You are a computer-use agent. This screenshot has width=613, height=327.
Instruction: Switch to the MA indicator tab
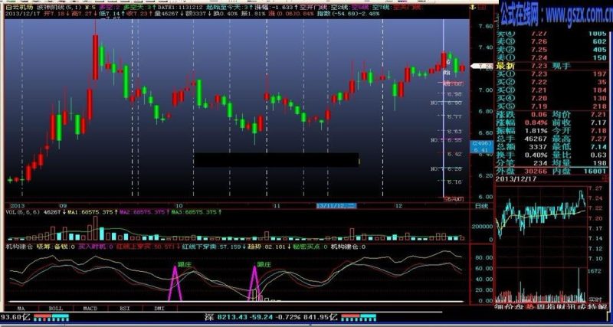(21, 309)
